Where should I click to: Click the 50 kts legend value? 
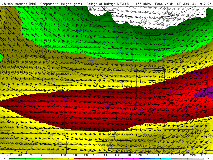point(9,155)
